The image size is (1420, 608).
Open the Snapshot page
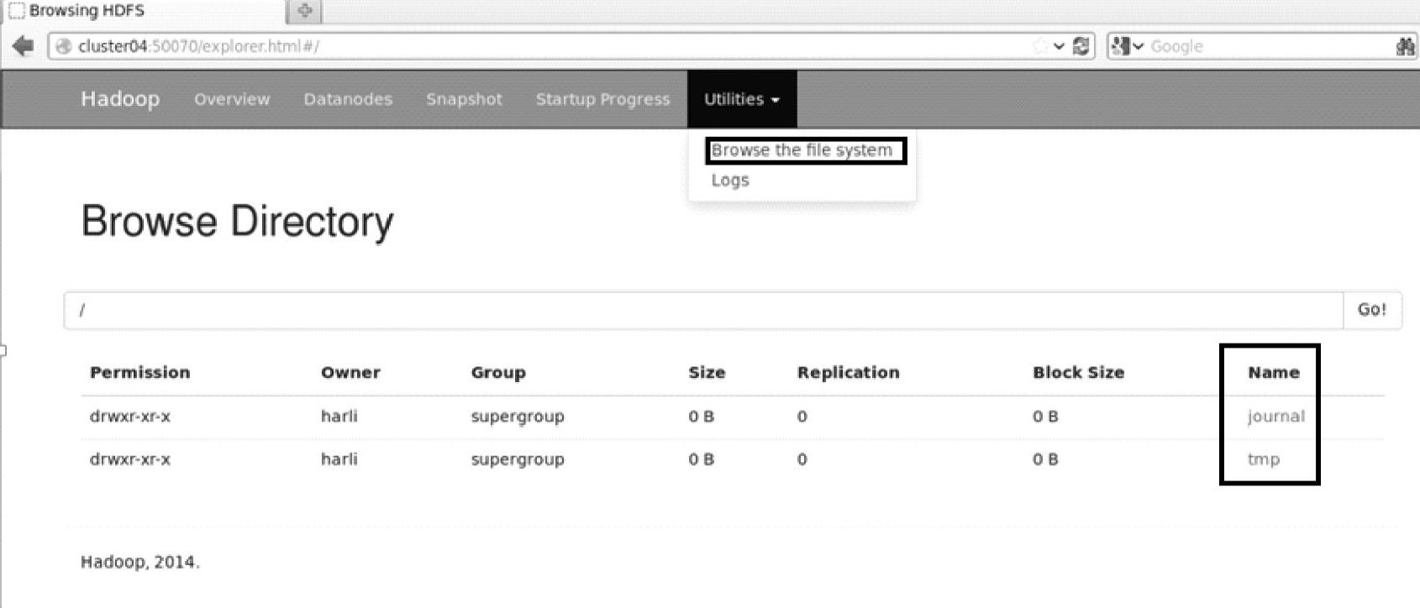click(464, 99)
